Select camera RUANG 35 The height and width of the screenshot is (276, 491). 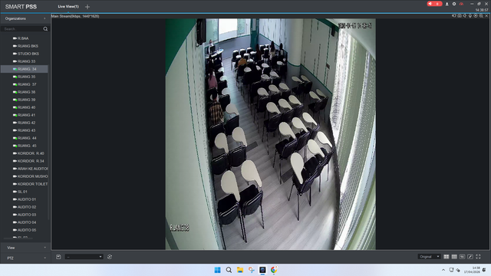point(26,77)
